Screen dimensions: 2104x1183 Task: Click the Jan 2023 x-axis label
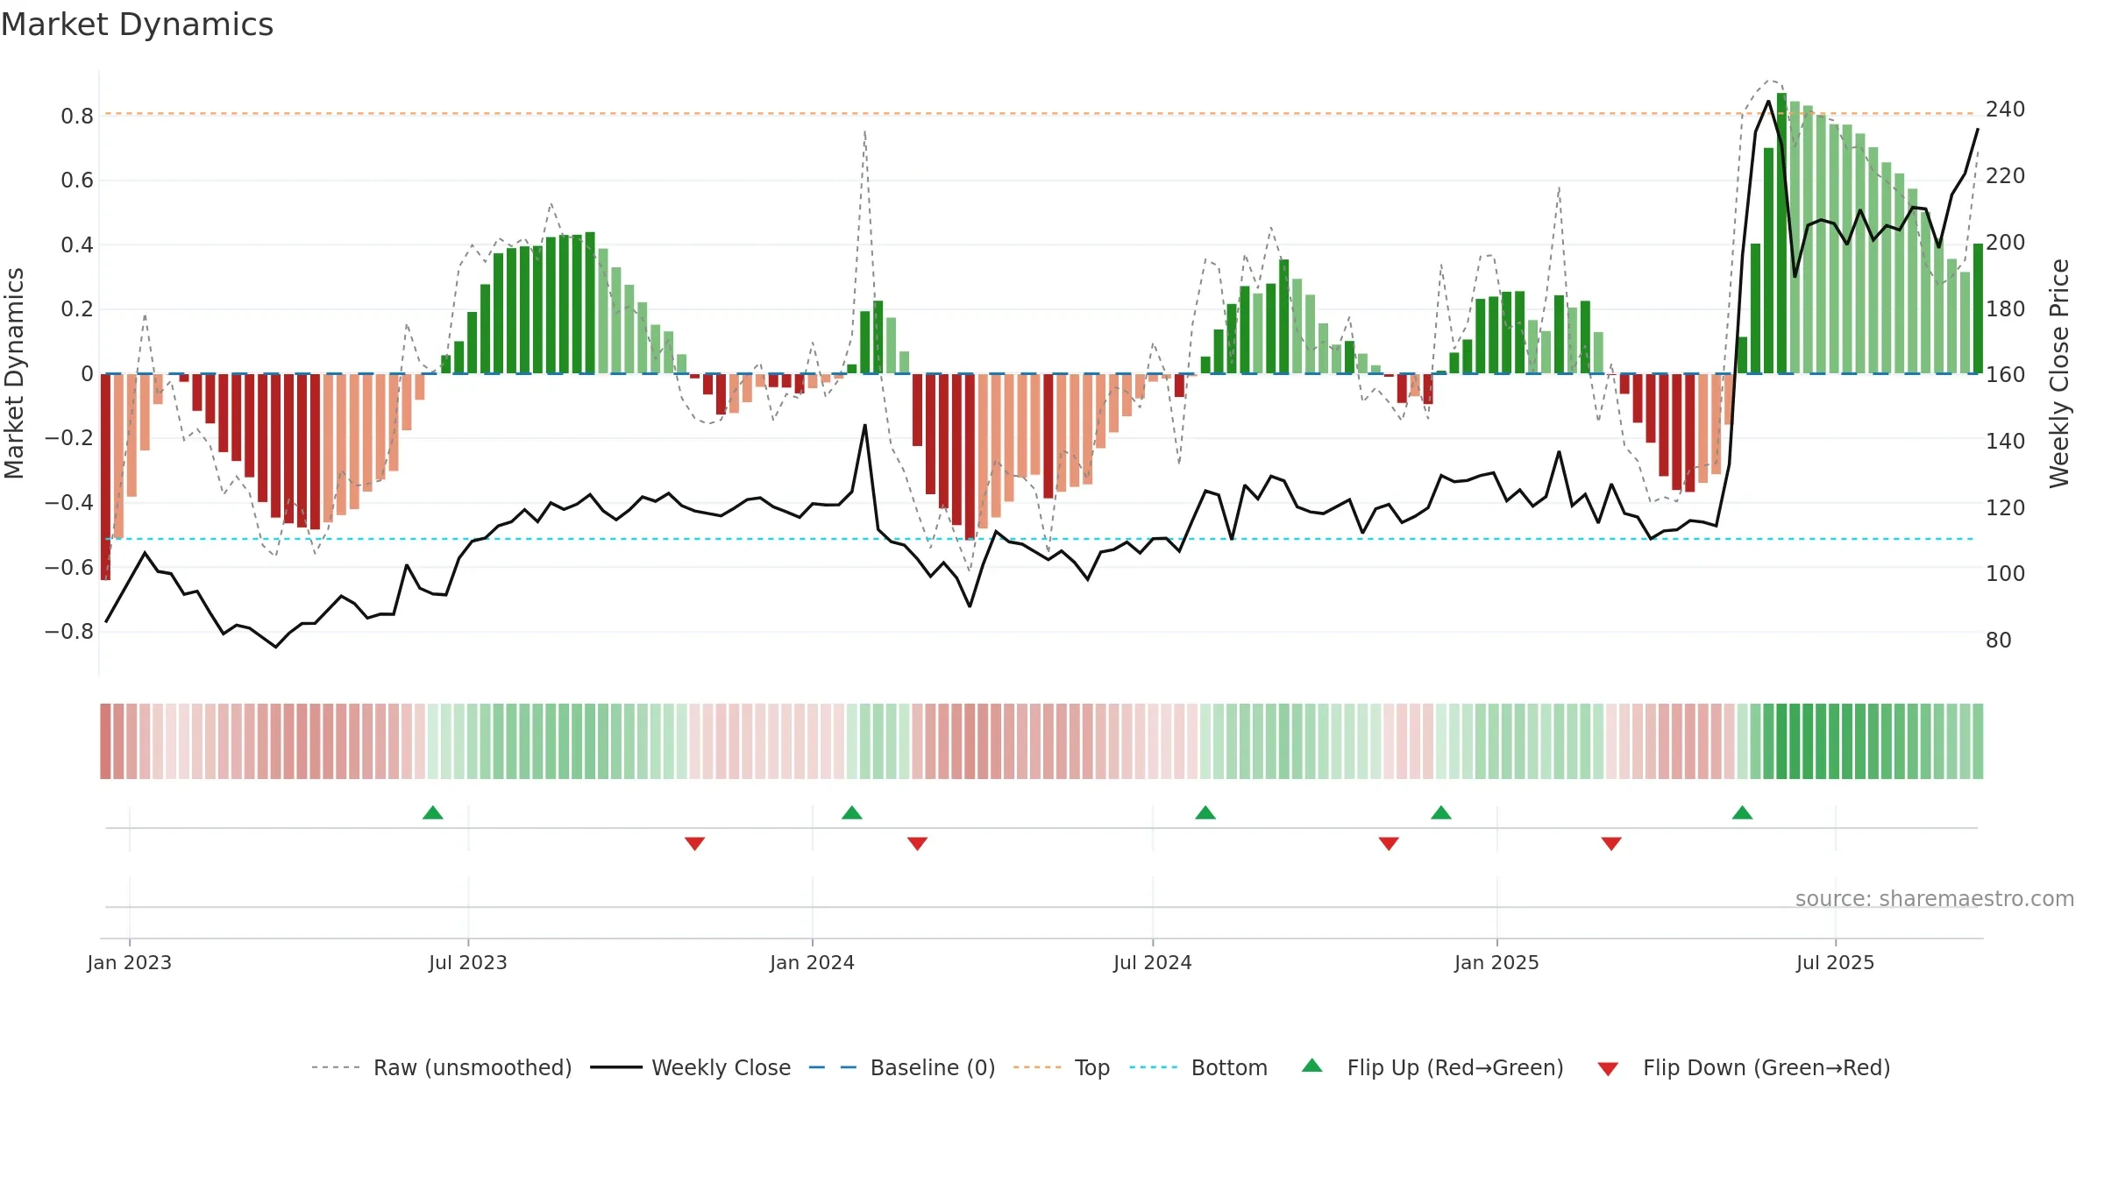(x=130, y=962)
